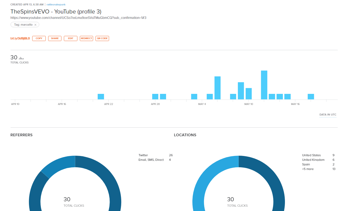Select the last bar in the clicks chart

[311, 97]
